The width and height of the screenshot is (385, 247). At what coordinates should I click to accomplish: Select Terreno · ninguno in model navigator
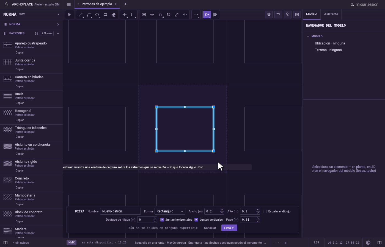[x=328, y=50]
